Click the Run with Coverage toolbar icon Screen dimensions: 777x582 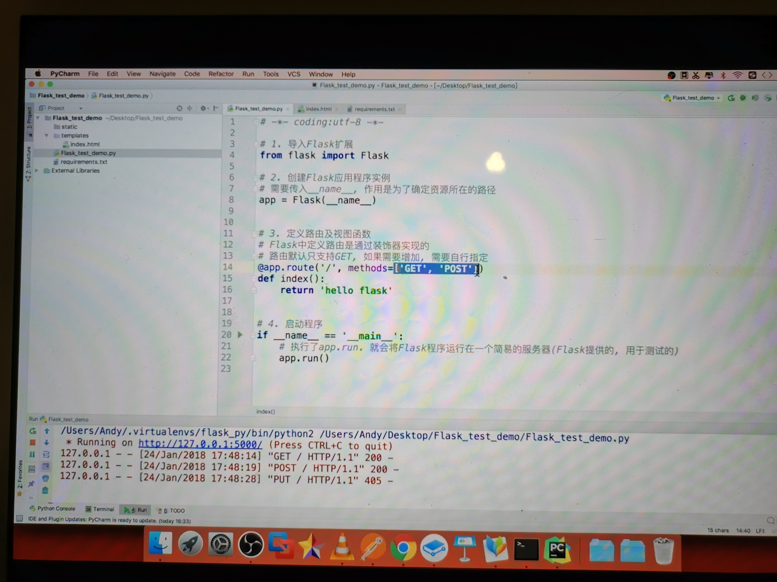point(755,98)
